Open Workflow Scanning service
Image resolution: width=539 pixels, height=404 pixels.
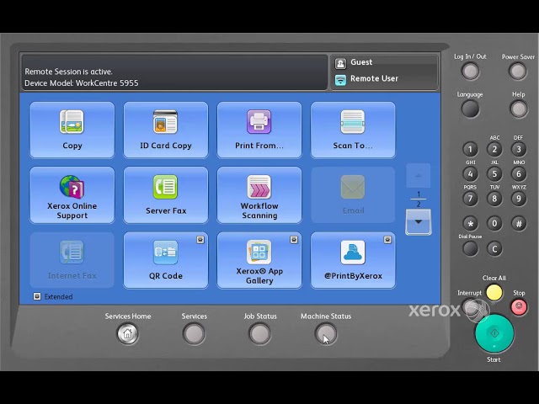tap(259, 195)
